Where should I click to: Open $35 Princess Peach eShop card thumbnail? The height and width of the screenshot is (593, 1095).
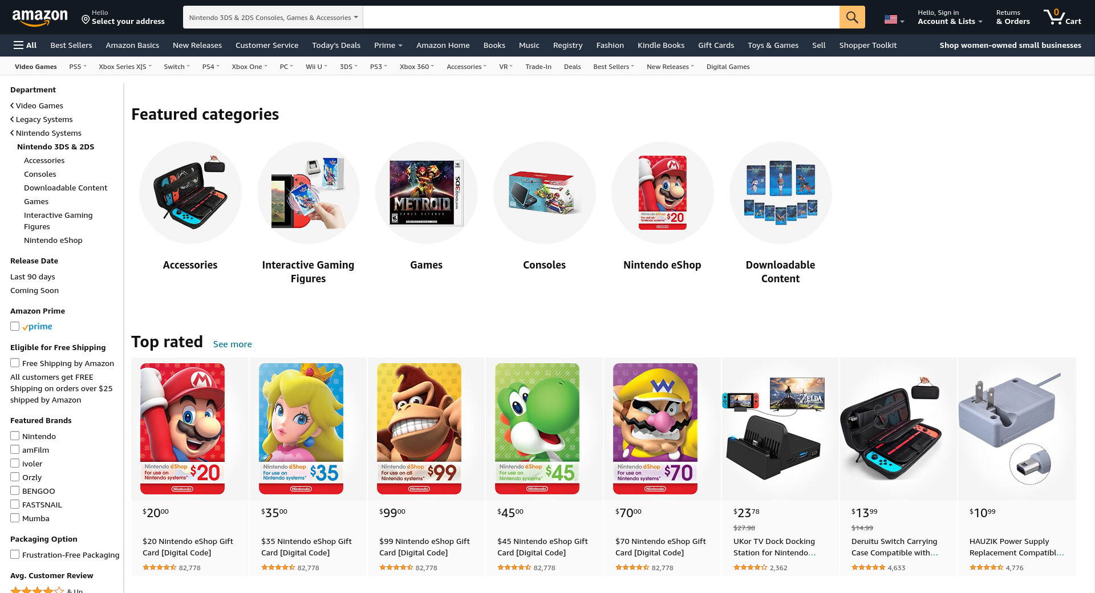tap(301, 429)
